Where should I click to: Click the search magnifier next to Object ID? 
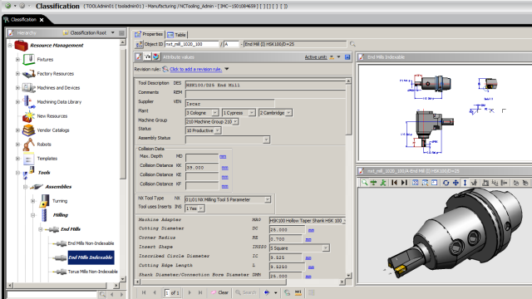[x=352, y=44]
